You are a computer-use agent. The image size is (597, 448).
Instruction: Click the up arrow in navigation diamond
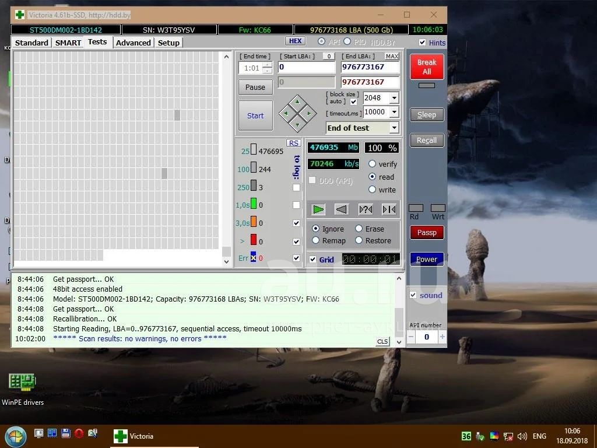click(x=297, y=103)
